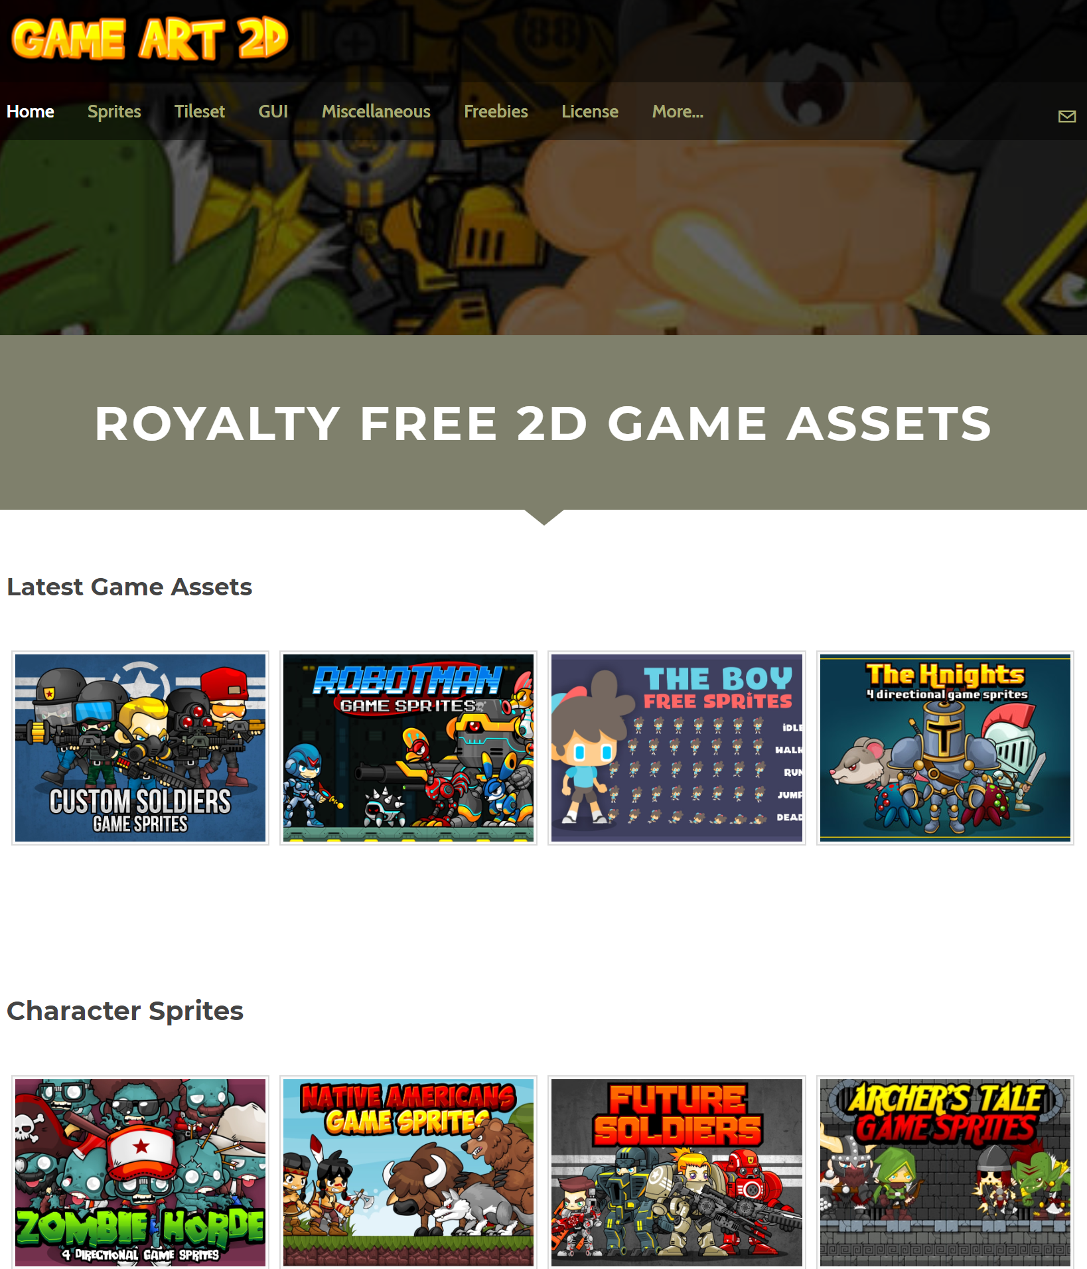Open the Miscellaneous menu
Image resolution: width=1087 pixels, height=1269 pixels.
(x=376, y=112)
